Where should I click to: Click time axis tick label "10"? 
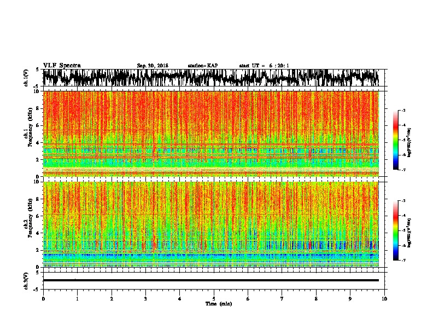point(384,299)
